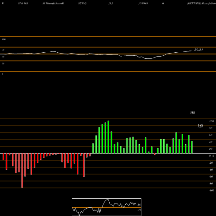This screenshot has width=216, height=216.
Task: Open the mini overview chart thumbnail
Action: (107, 207)
